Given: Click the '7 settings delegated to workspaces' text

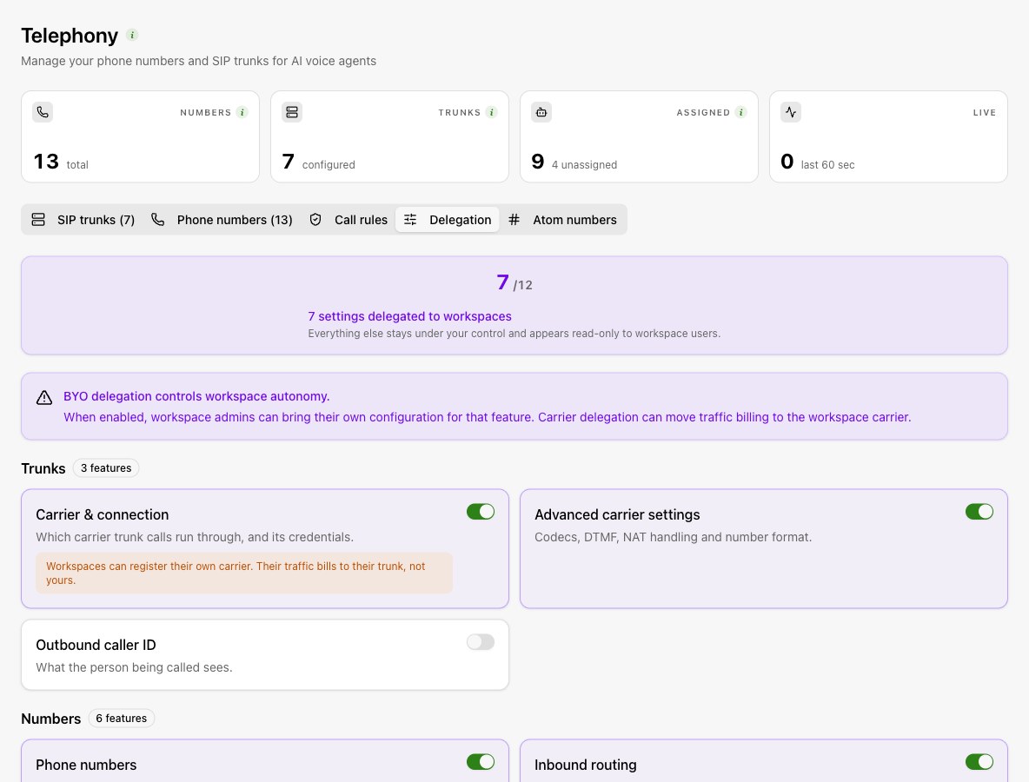Looking at the screenshot, I should click(409, 316).
